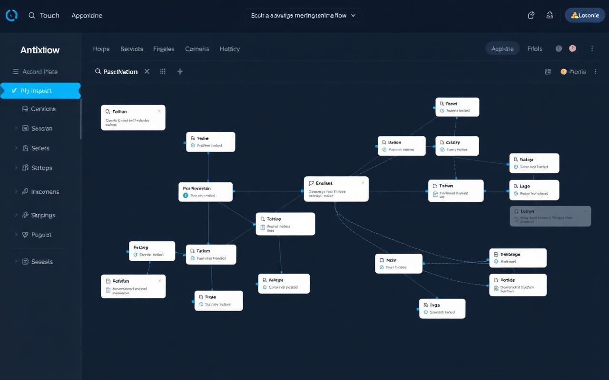Open the kebab menu right of pink icon
609x380 pixels.
pyautogui.click(x=592, y=48)
